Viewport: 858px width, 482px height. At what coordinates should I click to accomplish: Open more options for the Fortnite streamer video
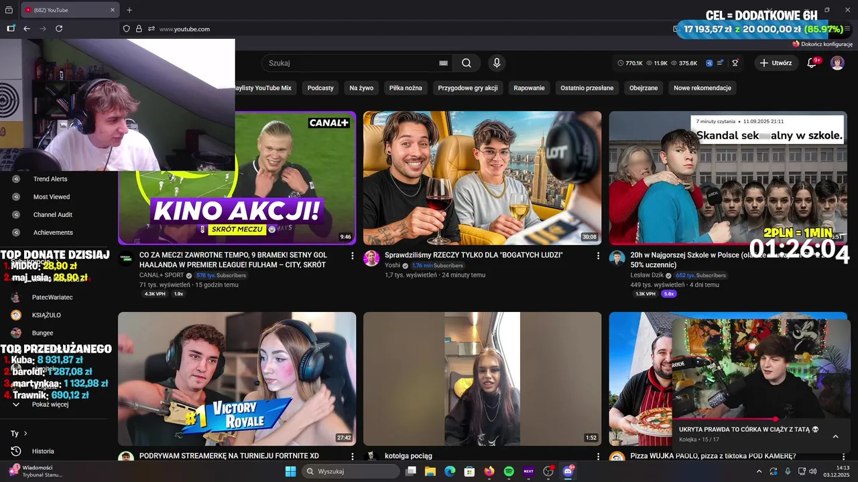[353, 456]
